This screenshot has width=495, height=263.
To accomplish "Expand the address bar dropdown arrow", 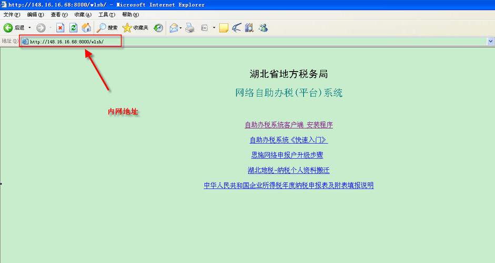I will pos(491,42).
